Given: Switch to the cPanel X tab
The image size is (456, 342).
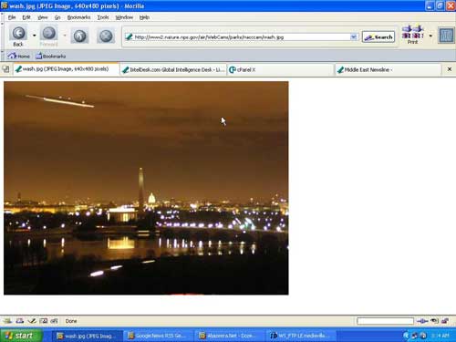Looking at the screenshot, I should tap(280, 70).
